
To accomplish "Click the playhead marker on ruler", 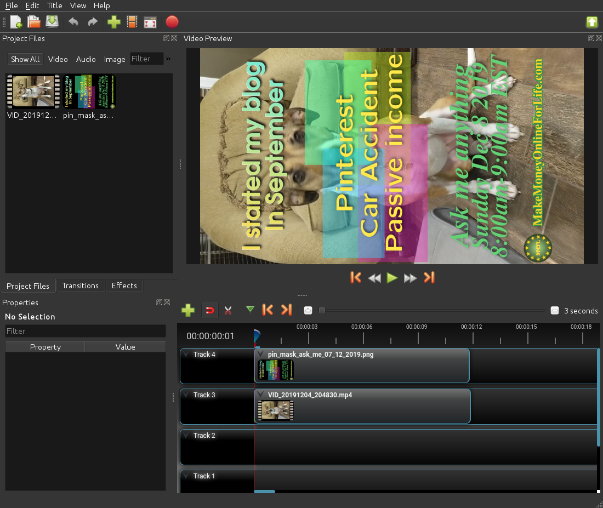I will (x=257, y=336).
